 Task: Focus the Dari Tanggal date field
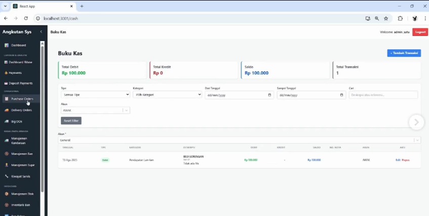pos(239,95)
